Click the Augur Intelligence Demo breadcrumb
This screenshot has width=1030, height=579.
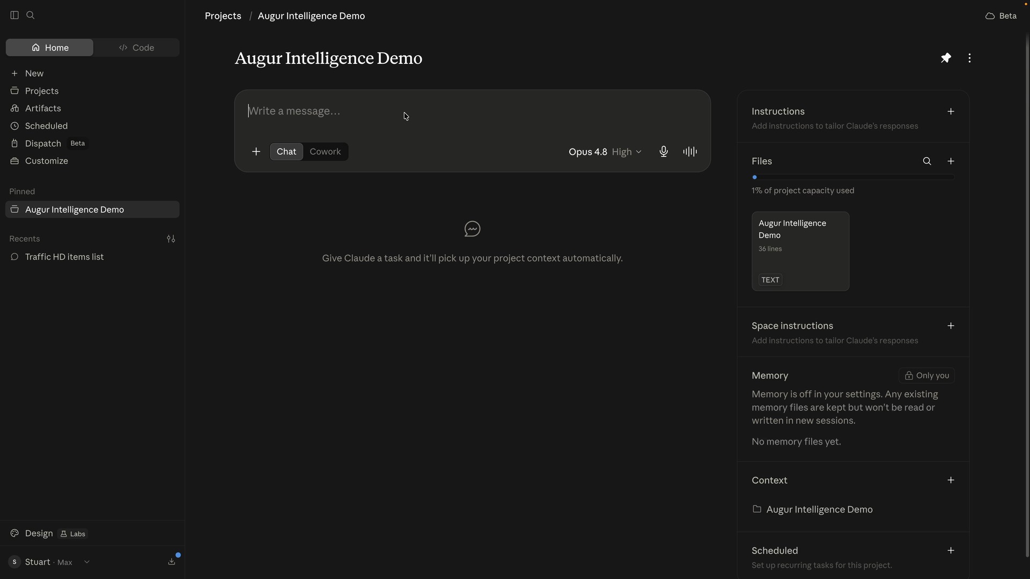pyautogui.click(x=311, y=16)
